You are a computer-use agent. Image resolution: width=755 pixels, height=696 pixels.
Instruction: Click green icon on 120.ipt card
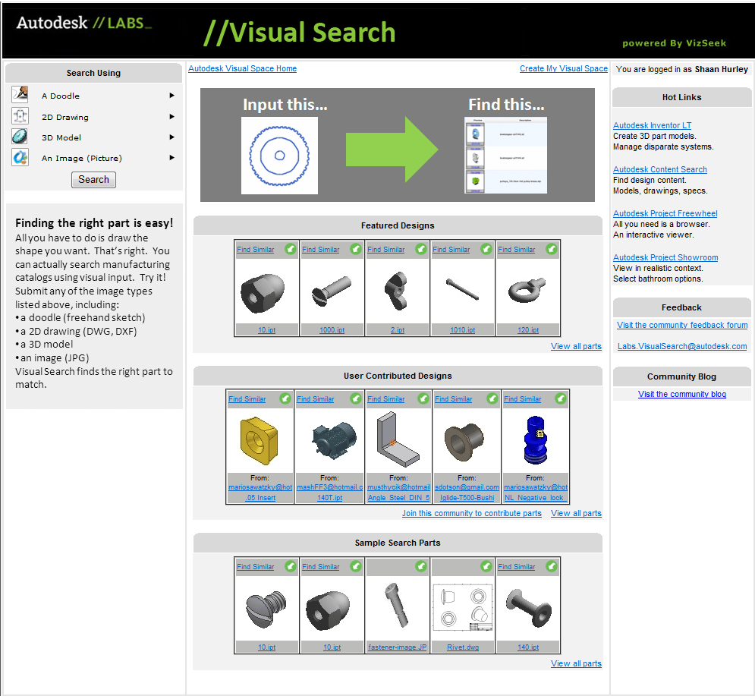[x=552, y=249]
